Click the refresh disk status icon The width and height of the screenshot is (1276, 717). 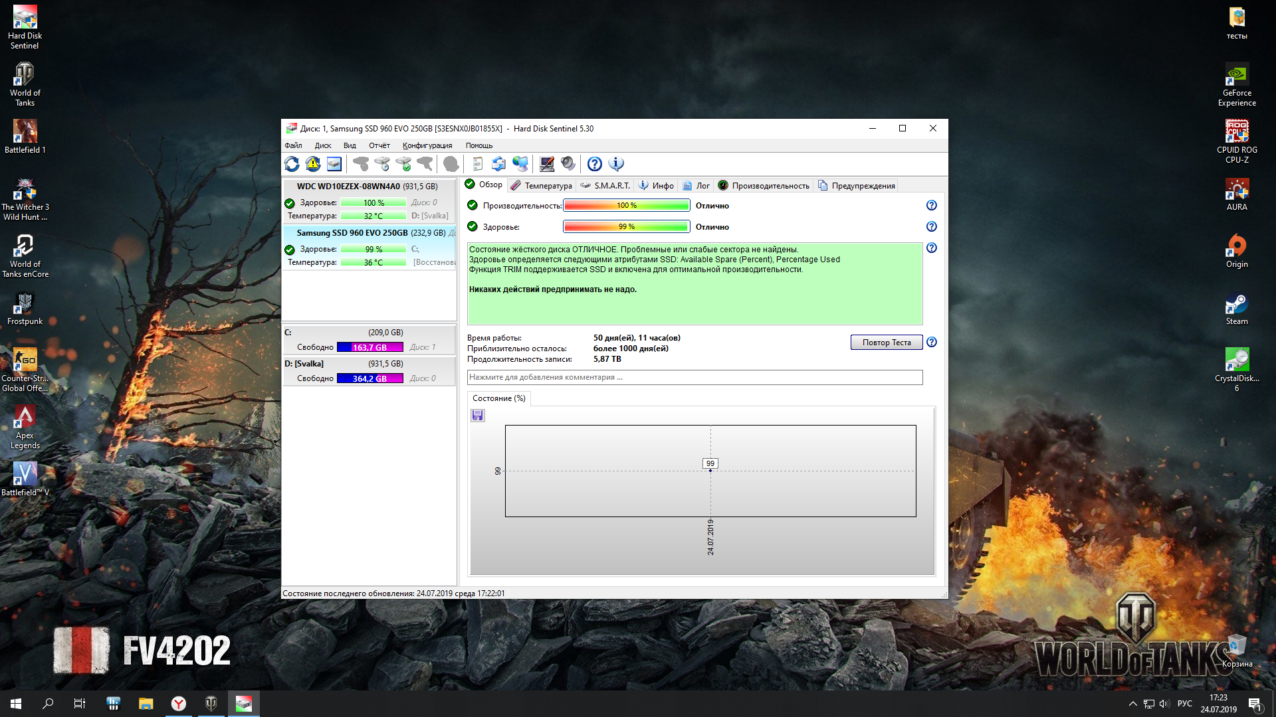pos(292,164)
